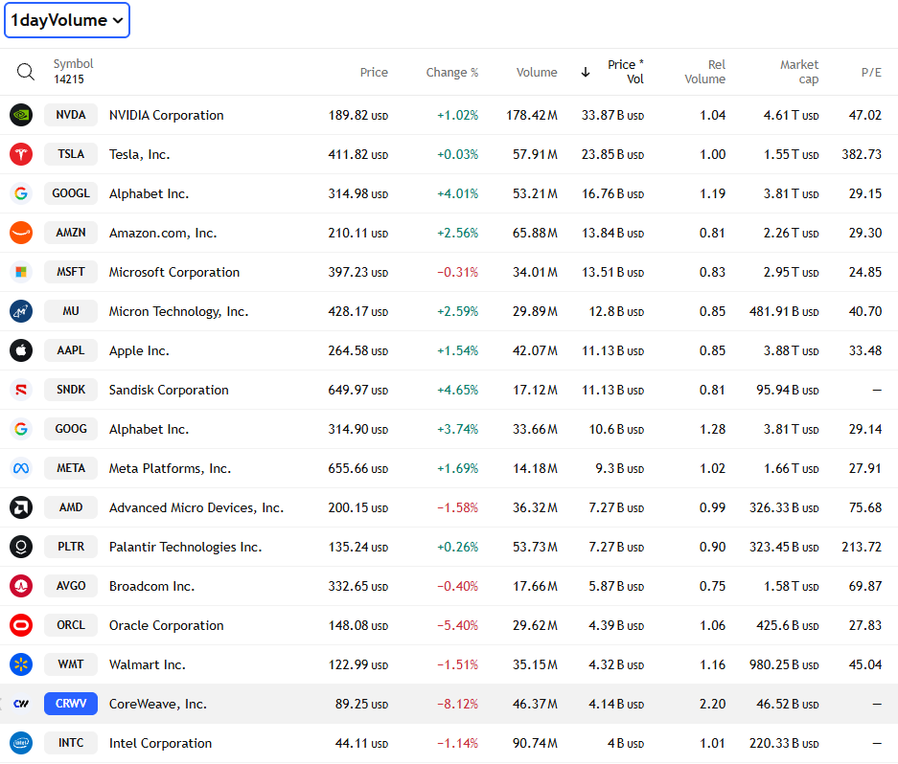Viewport: 898px width, 764px height.
Task: Open the AMZN ticker badge
Action: pyautogui.click(x=71, y=233)
